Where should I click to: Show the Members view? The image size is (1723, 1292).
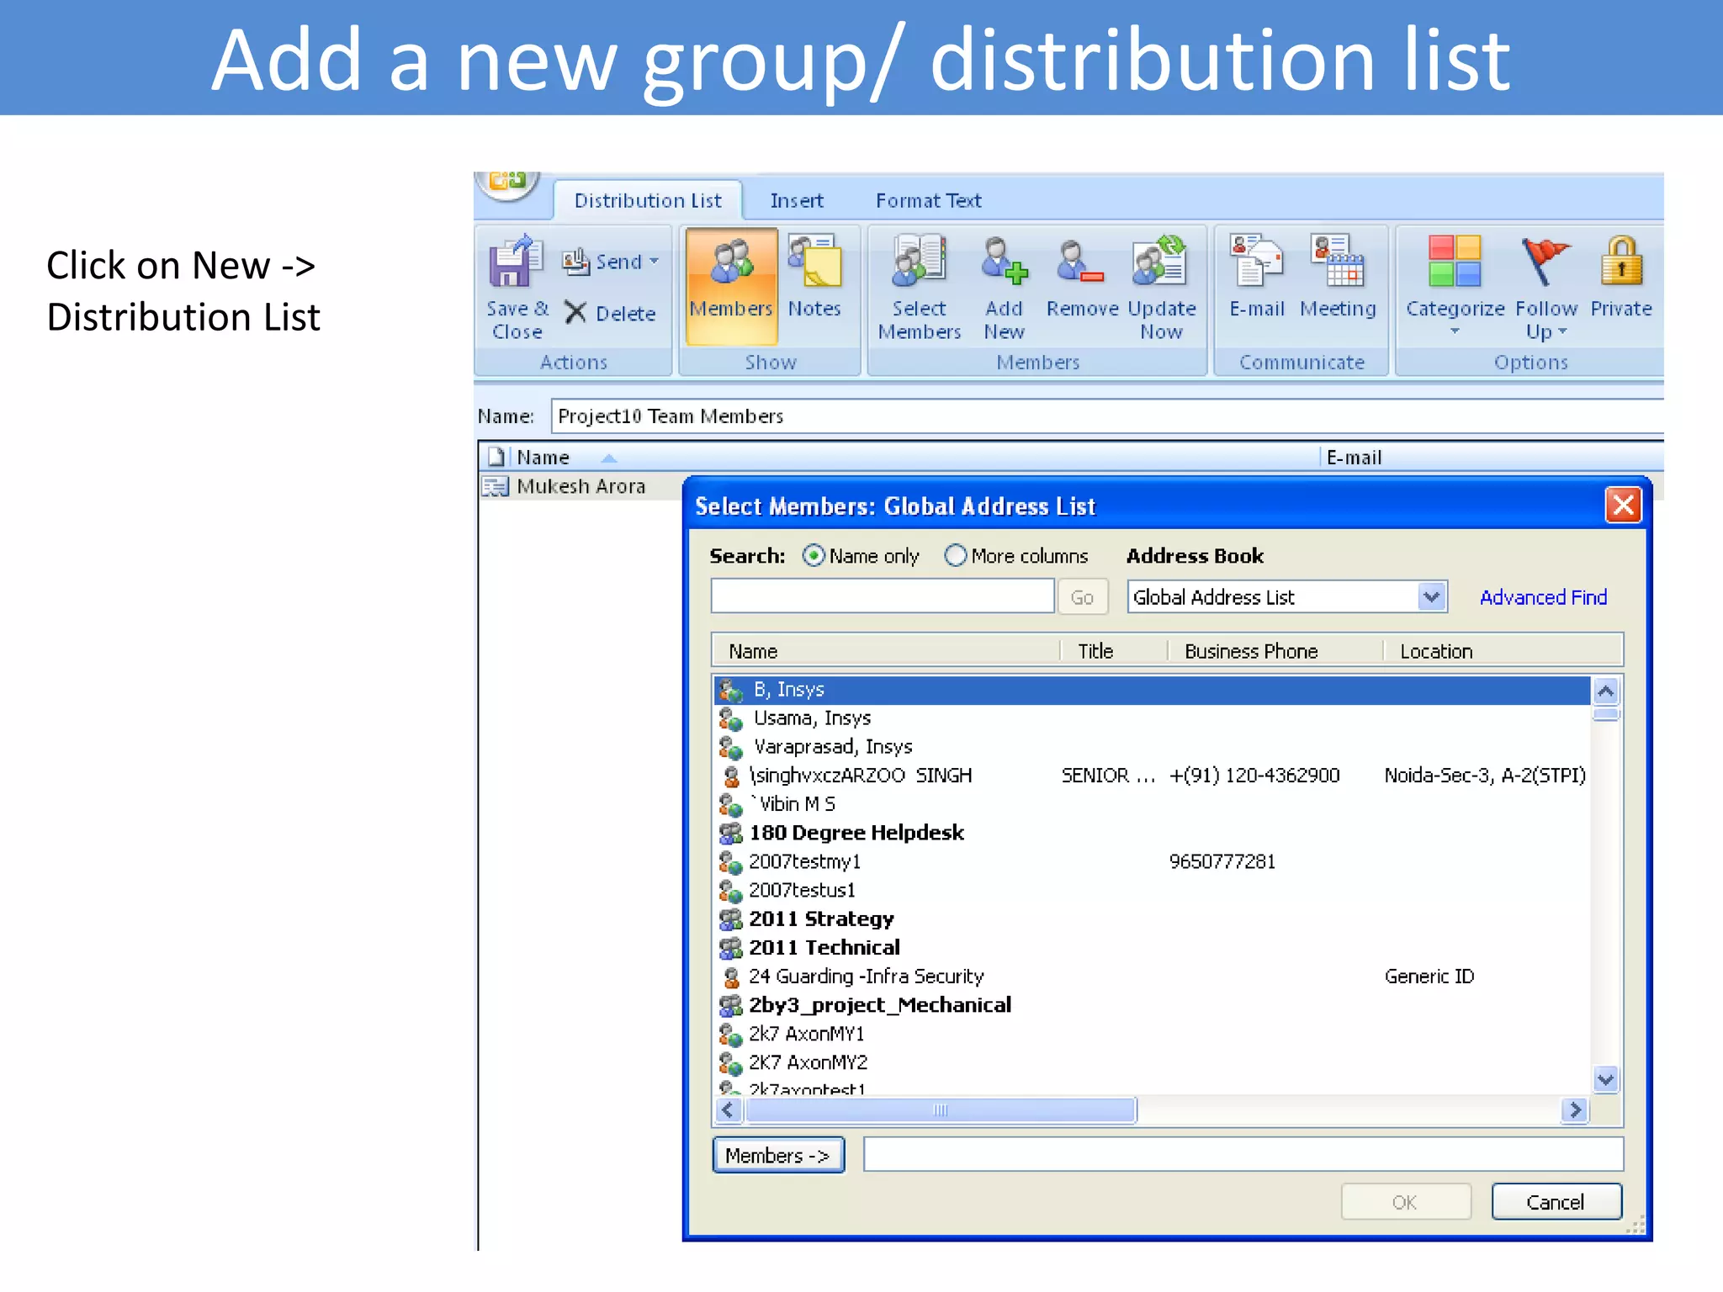click(731, 286)
